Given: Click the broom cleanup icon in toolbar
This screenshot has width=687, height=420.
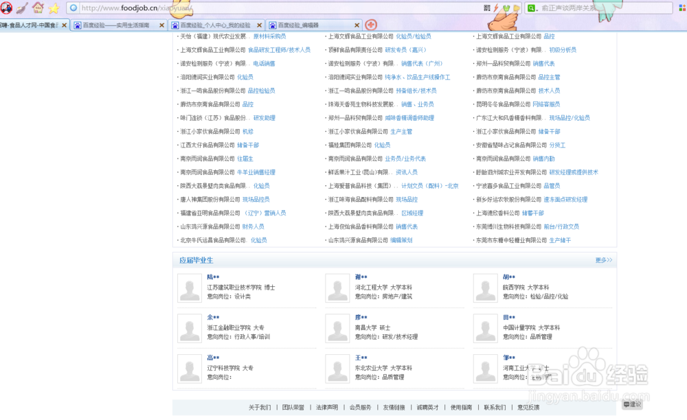Looking at the screenshot, I should coord(23,8).
